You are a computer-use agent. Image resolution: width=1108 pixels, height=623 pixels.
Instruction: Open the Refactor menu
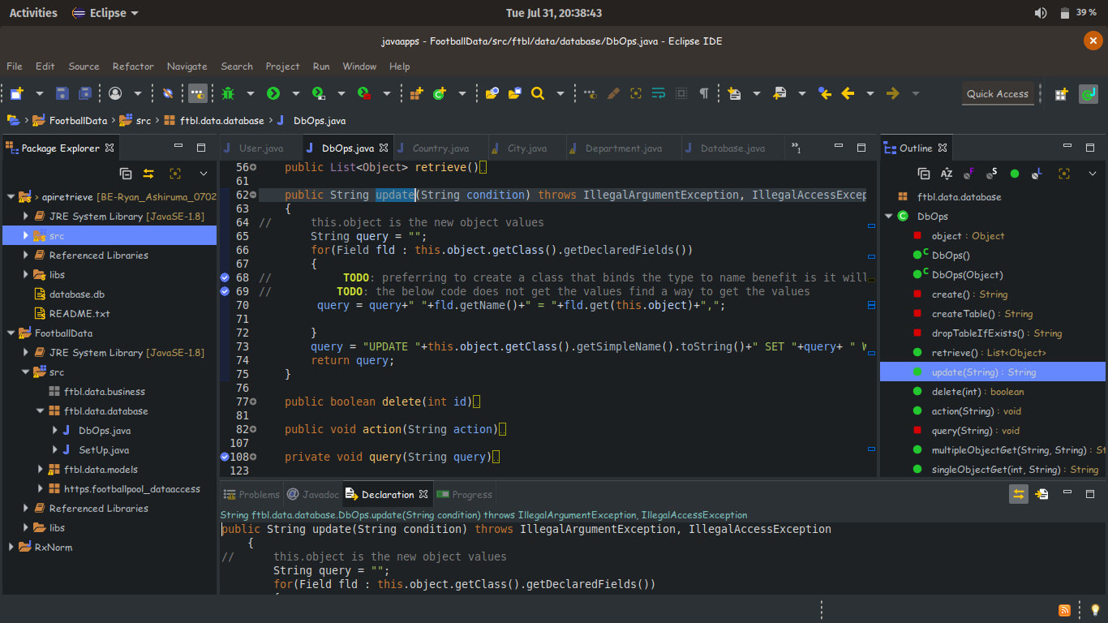click(x=133, y=67)
